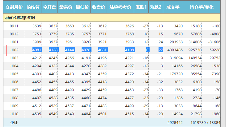This screenshot has width=242, height=127.
Task: Click highlighted opening price 4128
Action: click(53, 50)
